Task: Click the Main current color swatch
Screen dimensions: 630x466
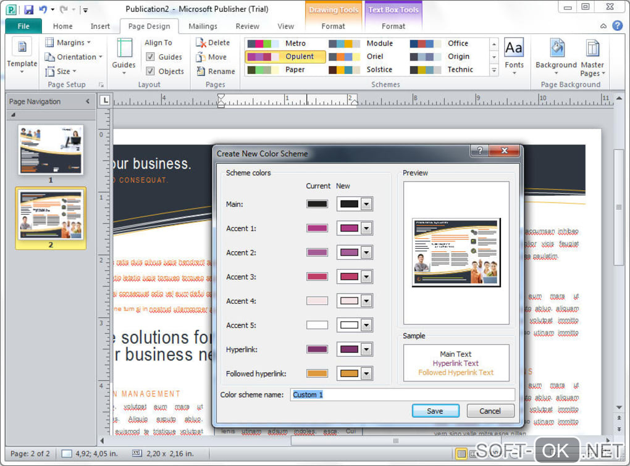Action: tap(317, 204)
